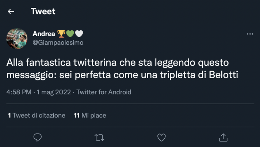
Task: Open the Twitter for Android source link
Action: point(104,92)
